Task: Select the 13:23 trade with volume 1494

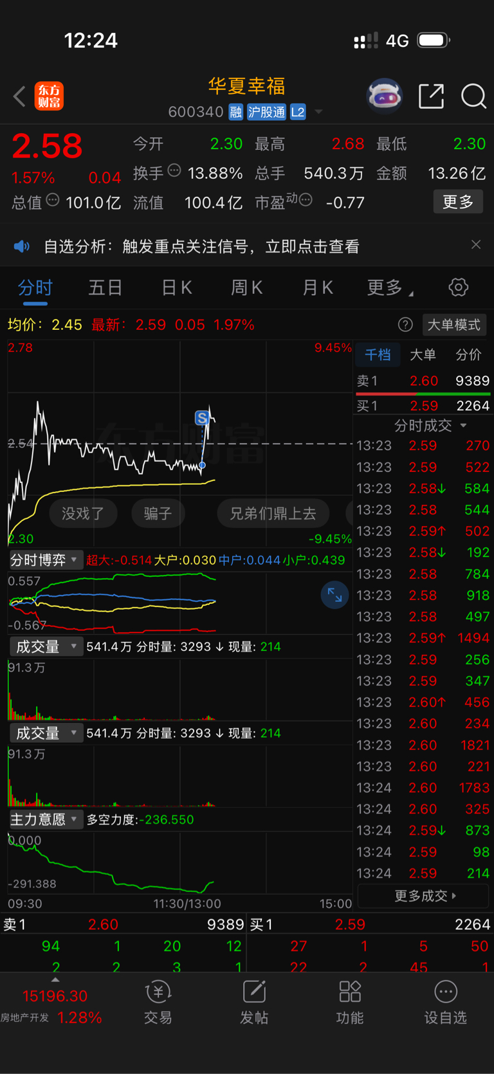Action: point(423,638)
